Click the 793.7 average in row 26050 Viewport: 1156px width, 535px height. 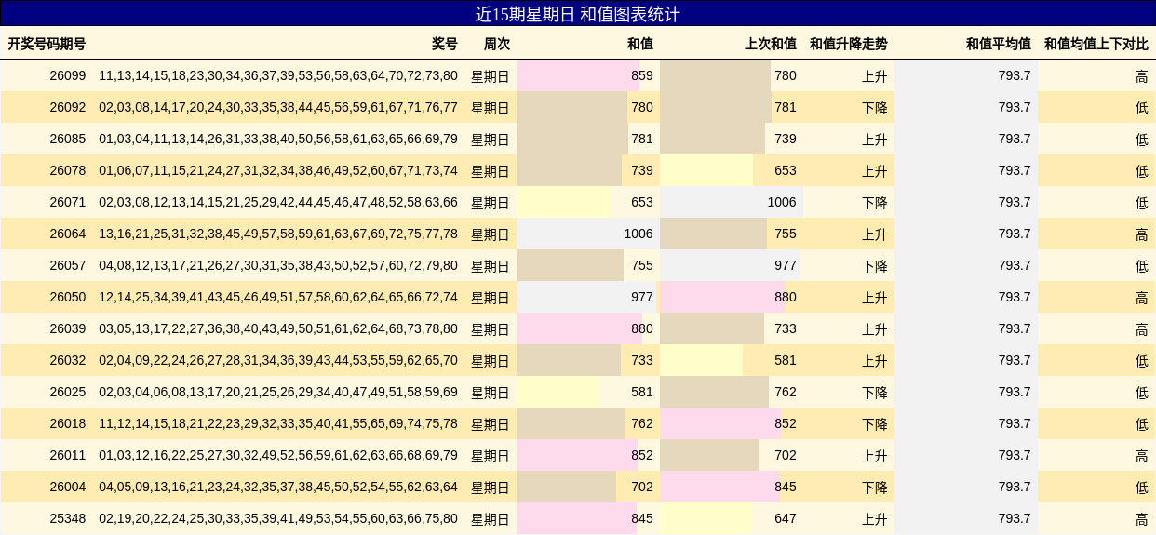click(1015, 297)
